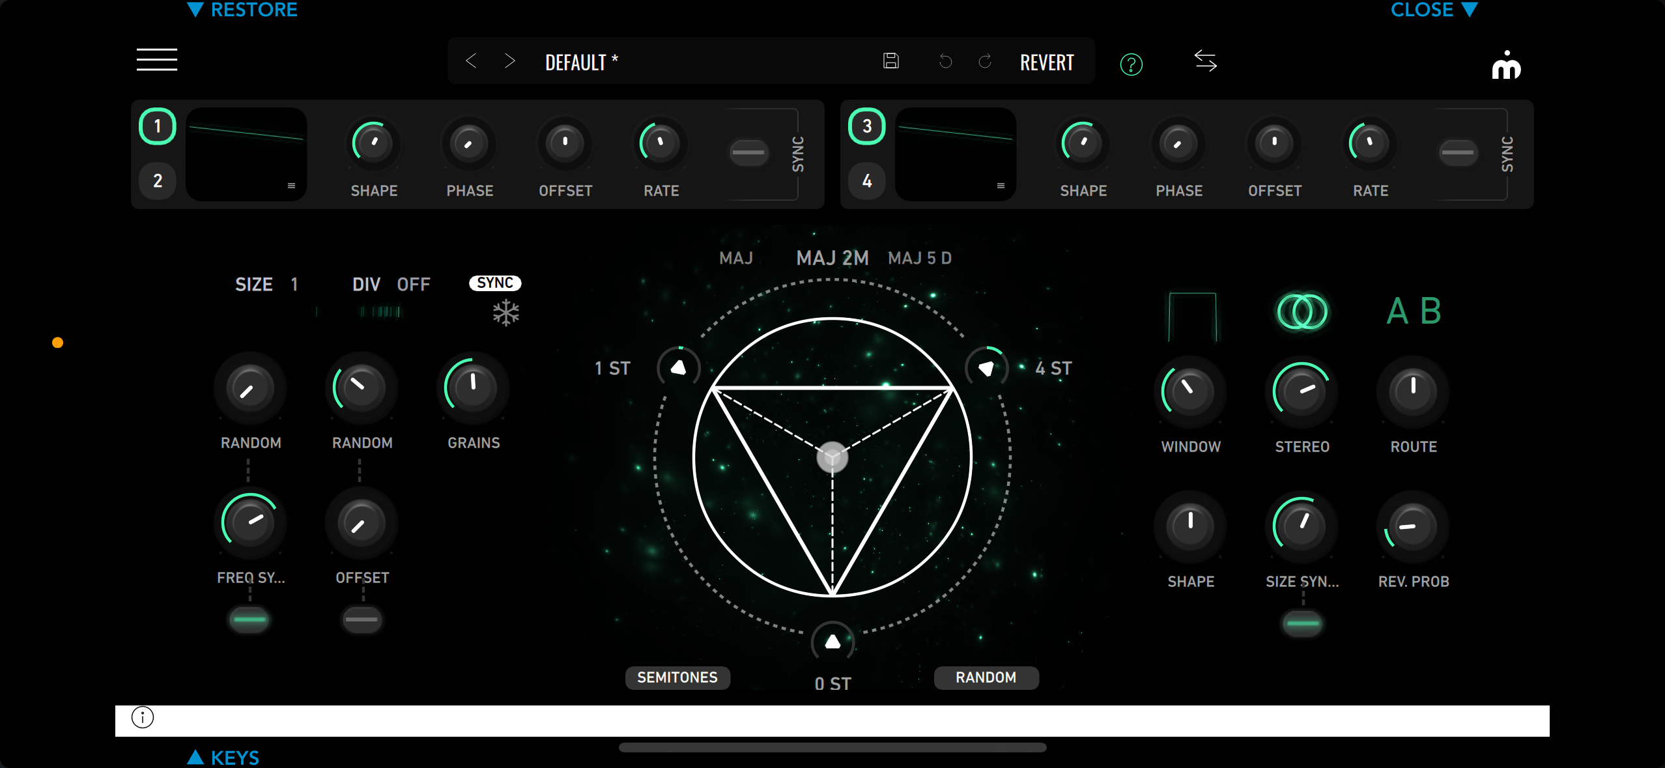
Task: Click the window shape icon above Window knob
Action: click(x=1191, y=315)
